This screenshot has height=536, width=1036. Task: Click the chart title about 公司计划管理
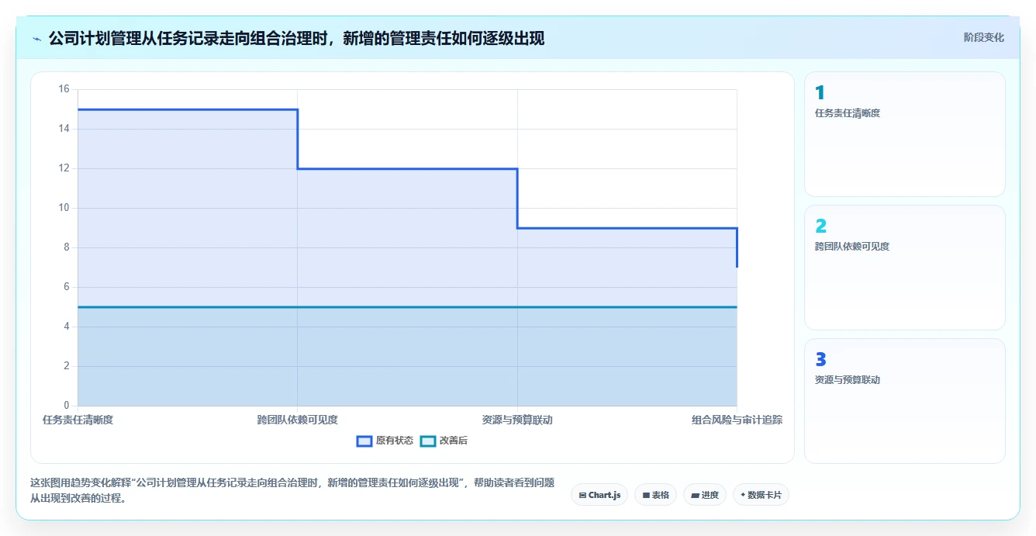(296, 38)
